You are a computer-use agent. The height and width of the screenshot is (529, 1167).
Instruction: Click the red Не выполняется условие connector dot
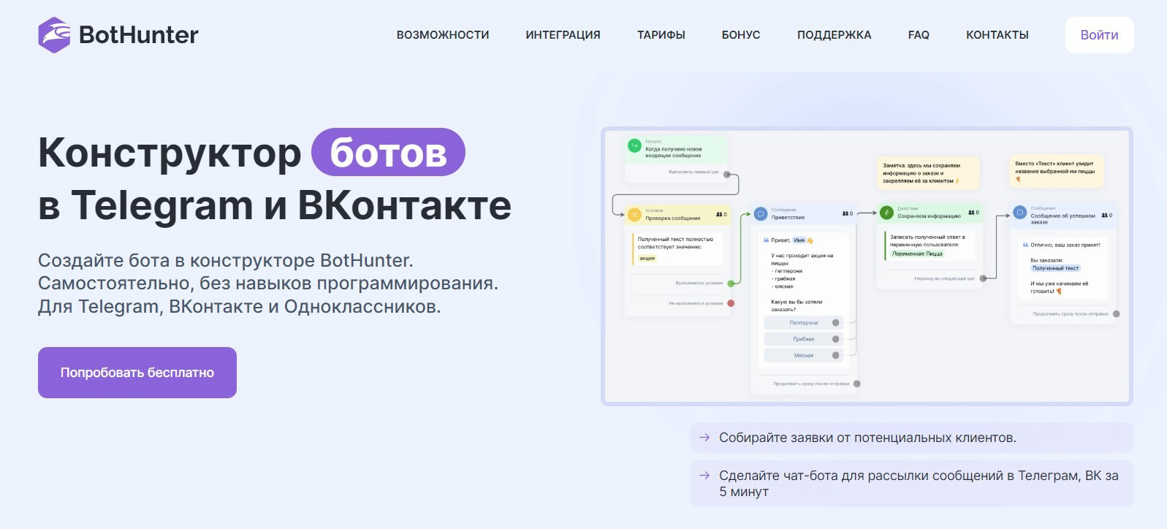[x=731, y=303]
